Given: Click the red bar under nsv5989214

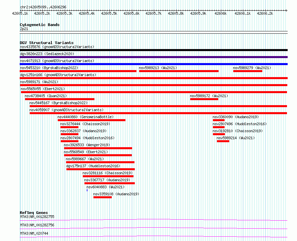Looking at the screenshot, I should click(223, 141).
